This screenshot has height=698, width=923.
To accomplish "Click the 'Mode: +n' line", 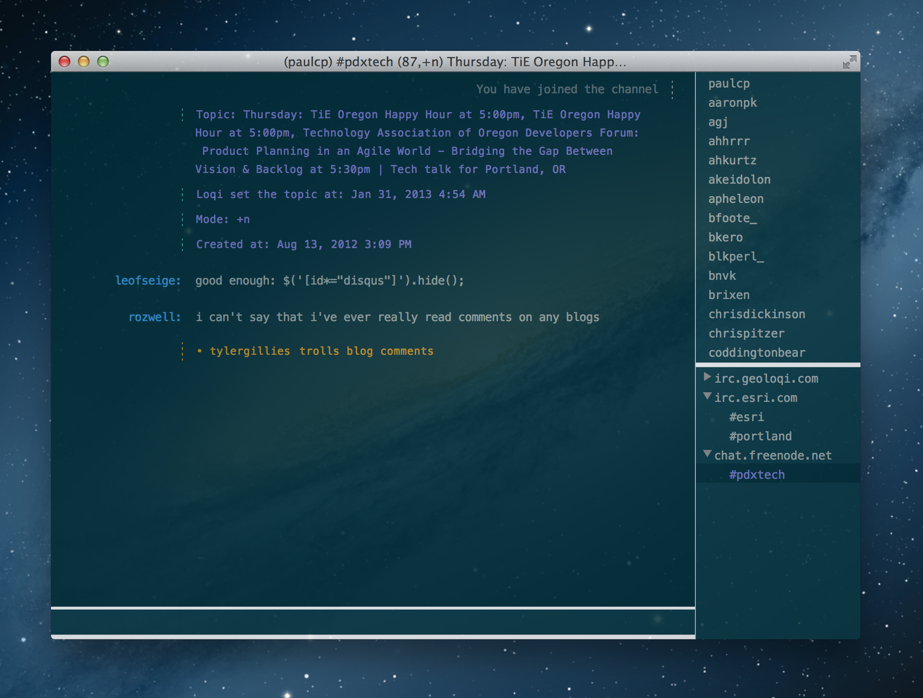I will (x=222, y=219).
